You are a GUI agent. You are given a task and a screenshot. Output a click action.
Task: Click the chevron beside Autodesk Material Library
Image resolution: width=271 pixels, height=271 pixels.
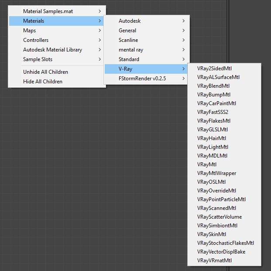point(100,50)
